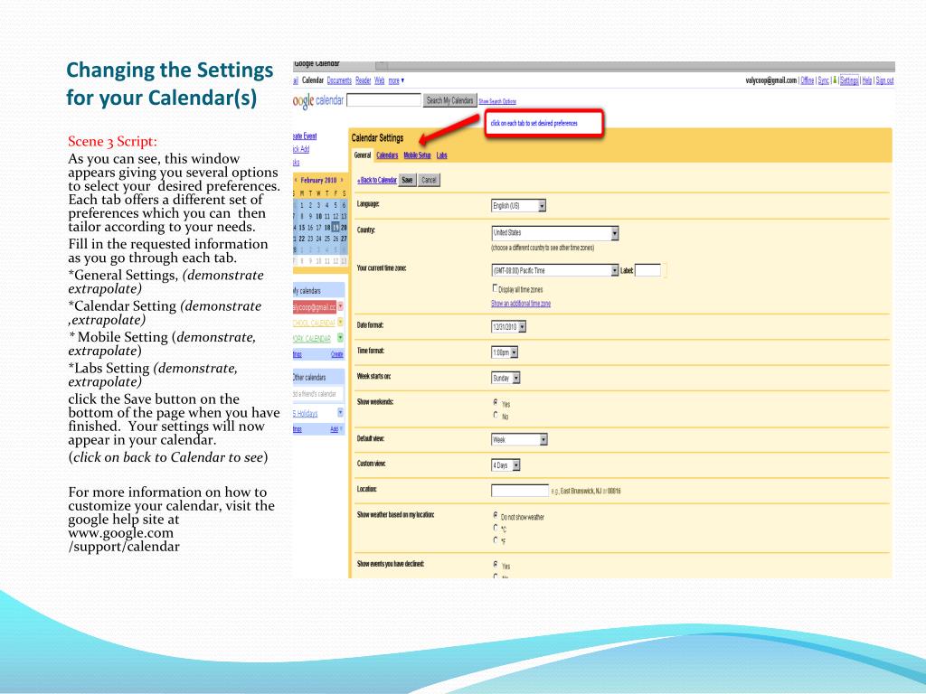Open the current time zone dropdown
Viewport: 926px width, 694px height.
(x=555, y=270)
